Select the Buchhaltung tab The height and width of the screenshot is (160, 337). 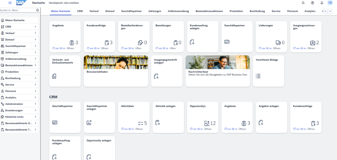pos(257,11)
